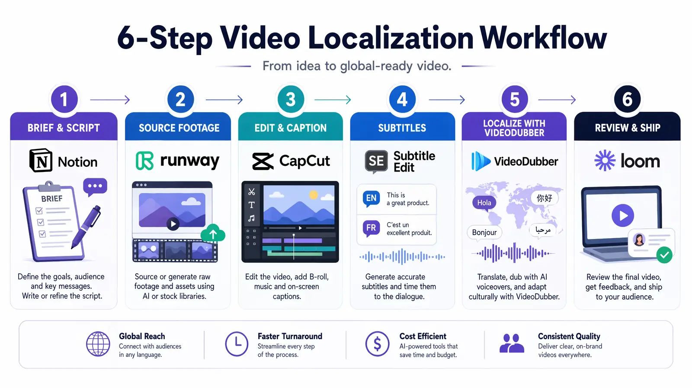Click 'Deliver clear, on-brand videos everywhere.' text

pos(570,350)
